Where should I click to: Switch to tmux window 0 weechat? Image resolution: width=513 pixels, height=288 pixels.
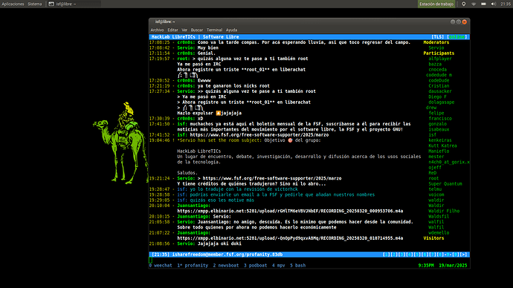click(x=161, y=266)
